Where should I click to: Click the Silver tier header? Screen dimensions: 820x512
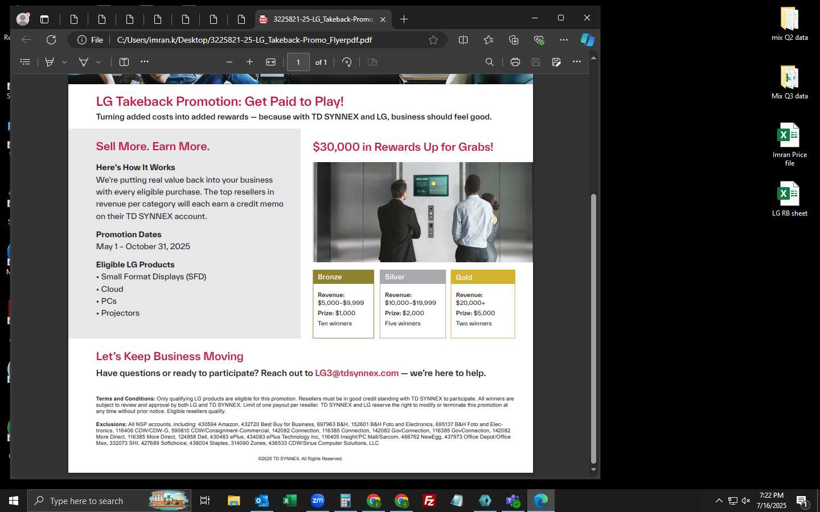click(413, 277)
